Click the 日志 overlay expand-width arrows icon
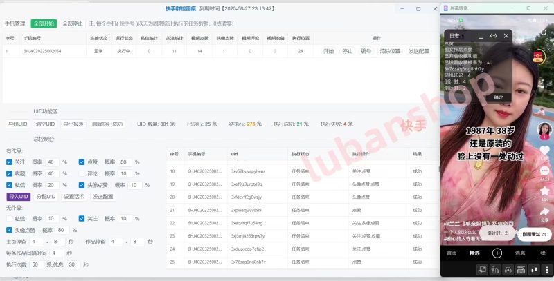Viewport: 554px width, 281px height. point(494,36)
